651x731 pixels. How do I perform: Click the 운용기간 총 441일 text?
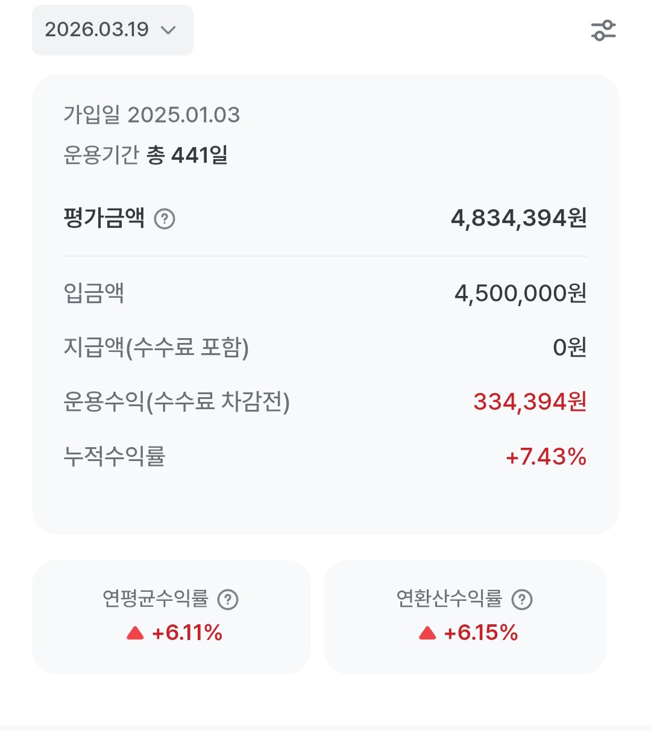145,155
